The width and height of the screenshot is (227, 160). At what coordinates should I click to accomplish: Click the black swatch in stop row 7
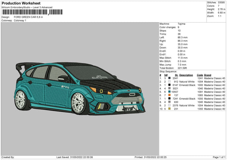tap(169, 98)
